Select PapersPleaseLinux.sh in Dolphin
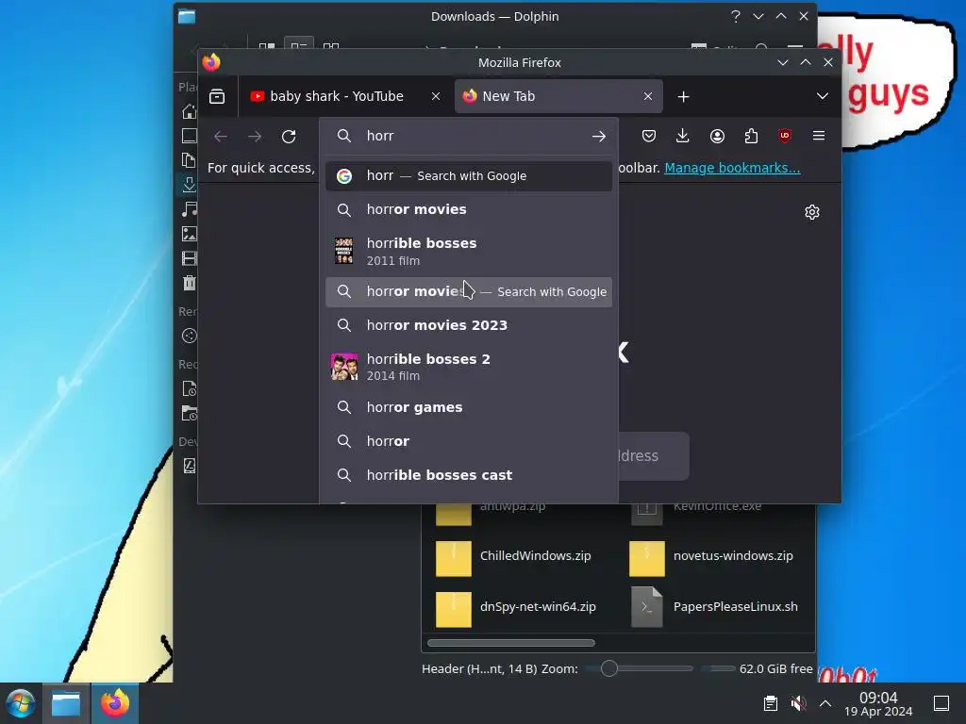Image resolution: width=966 pixels, height=724 pixels. point(715,608)
